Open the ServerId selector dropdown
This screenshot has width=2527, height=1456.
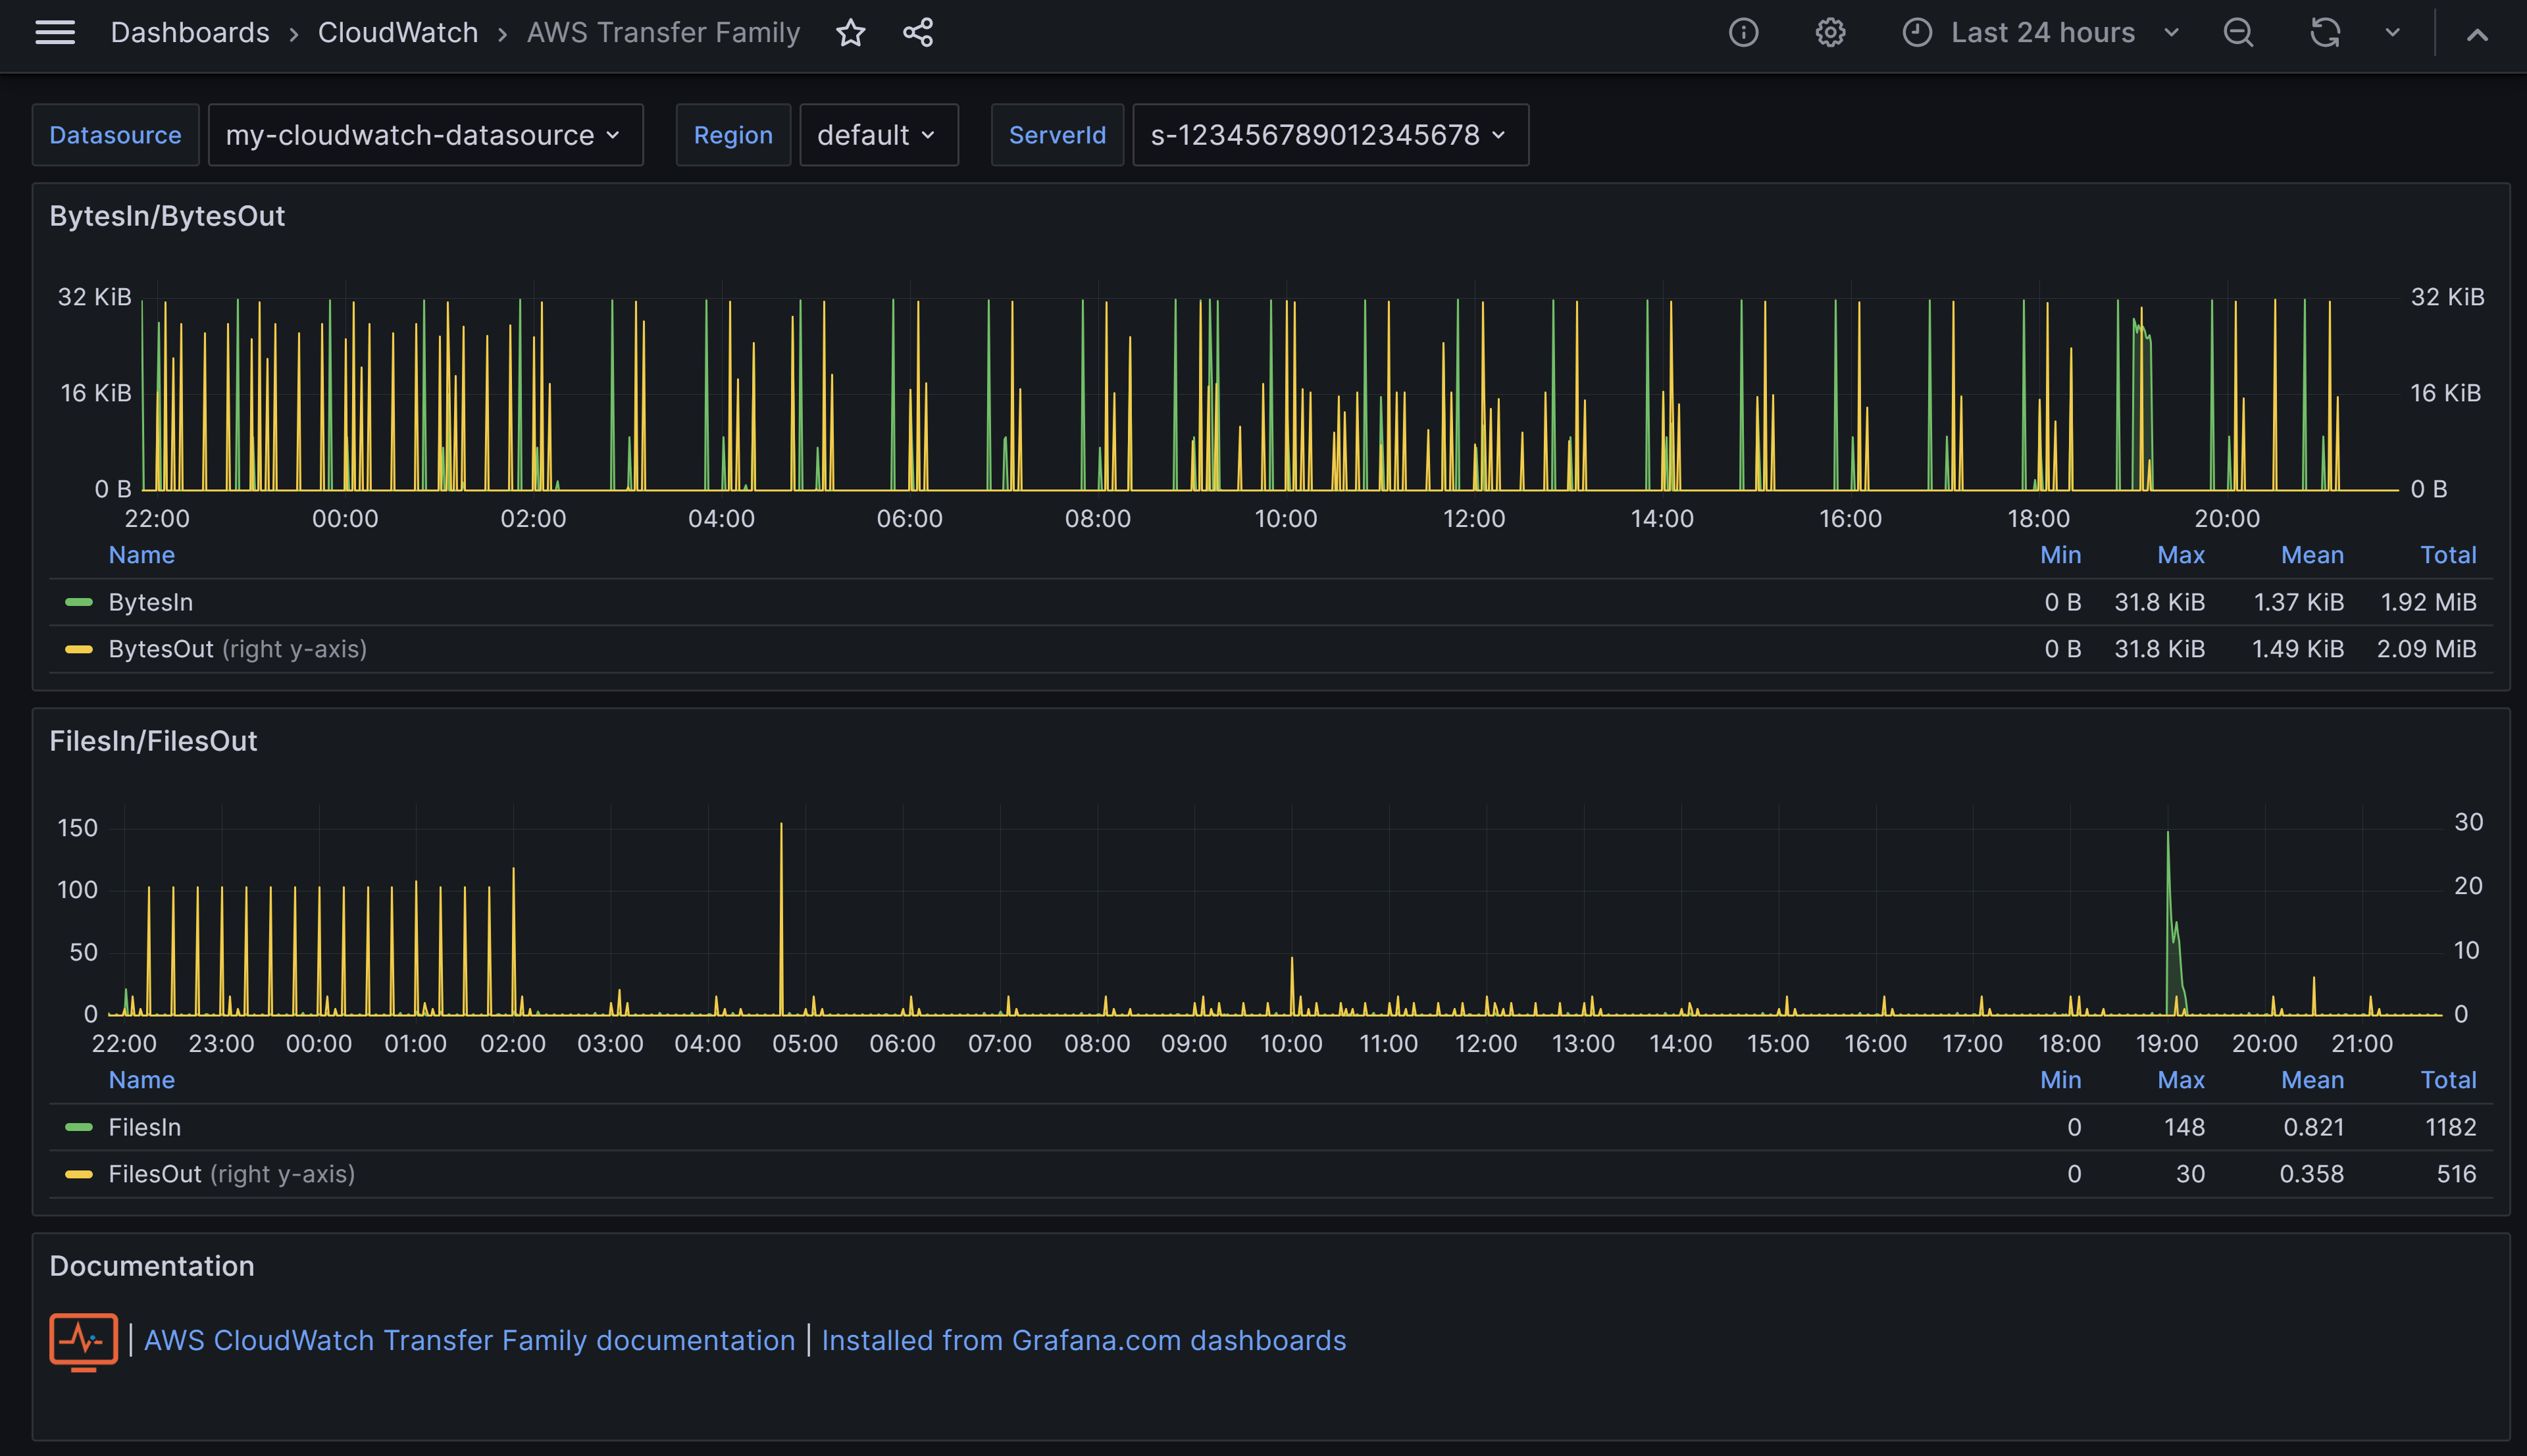click(x=1329, y=135)
